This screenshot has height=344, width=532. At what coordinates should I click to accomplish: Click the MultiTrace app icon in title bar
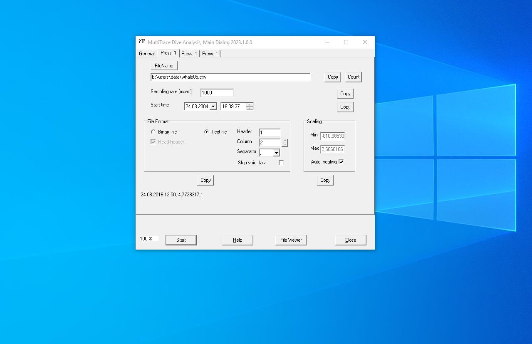coord(142,42)
